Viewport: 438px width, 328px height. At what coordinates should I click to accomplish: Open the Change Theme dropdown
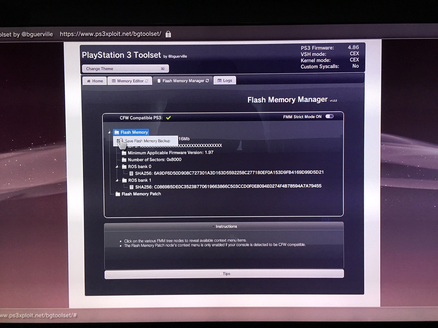(x=126, y=68)
